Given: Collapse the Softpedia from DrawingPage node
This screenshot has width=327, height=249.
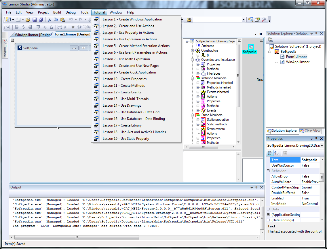Looking at the screenshot, I should [x=187, y=41].
